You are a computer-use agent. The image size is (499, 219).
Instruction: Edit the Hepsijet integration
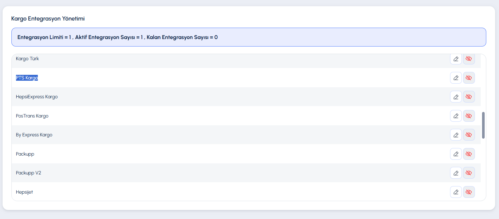click(456, 192)
